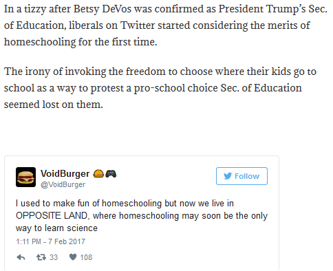Click the game controller emoji beside the name
Screen dimensions: 333x271
pyautogui.click(x=111, y=173)
